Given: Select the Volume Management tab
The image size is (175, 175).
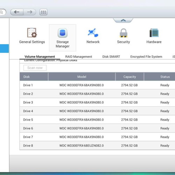Looking at the screenshot, I should pyautogui.click(x=40, y=57).
